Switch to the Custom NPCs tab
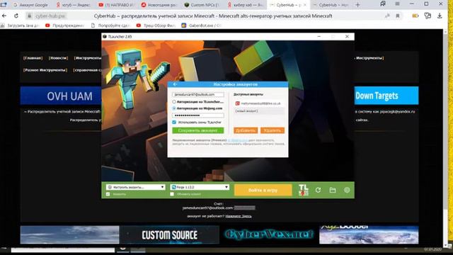 (201, 5)
